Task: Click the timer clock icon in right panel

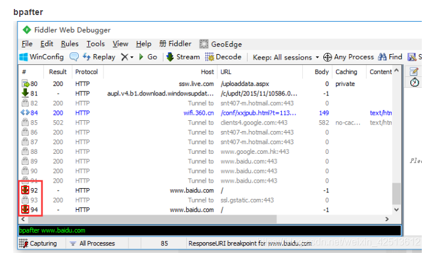Action: [x=415, y=82]
